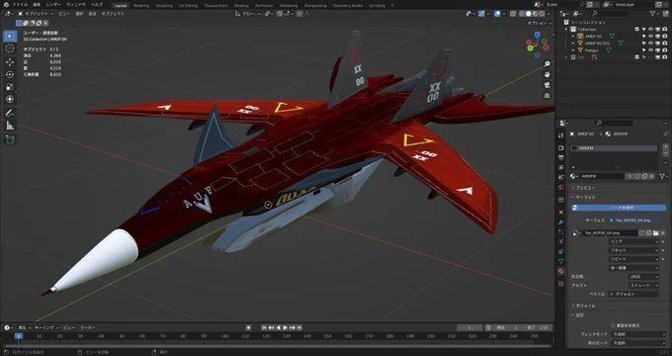Click the play animation button in timeline

286,327
